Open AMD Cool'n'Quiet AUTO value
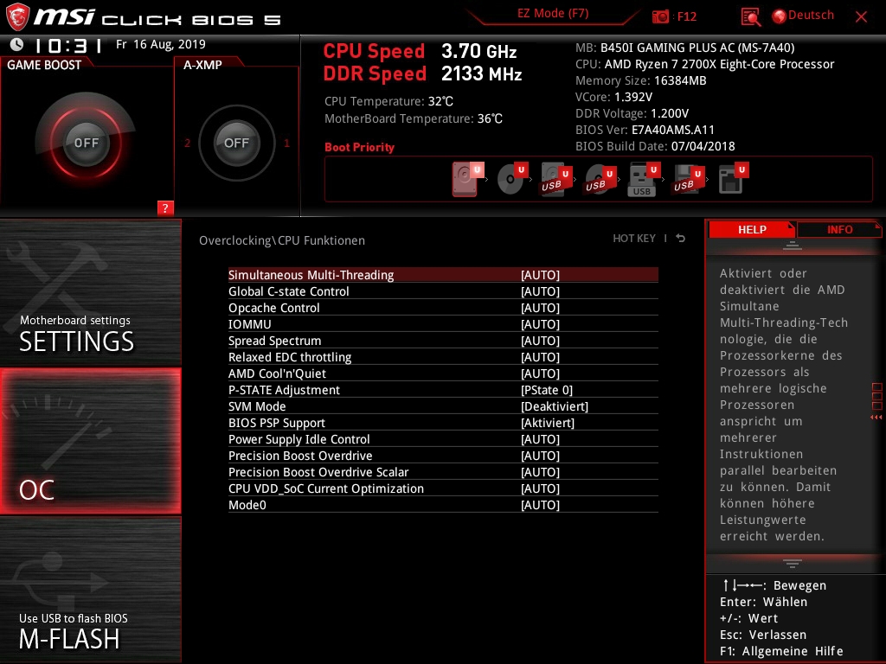Image resolution: width=886 pixels, height=664 pixels. (x=540, y=373)
